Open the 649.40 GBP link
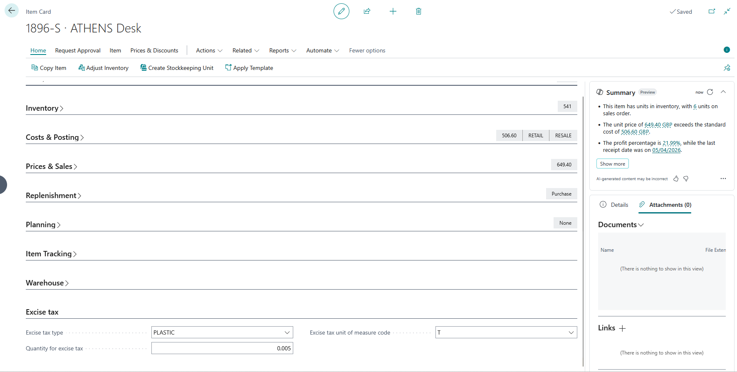This screenshot has height=372, width=737. click(x=658, y=125)
